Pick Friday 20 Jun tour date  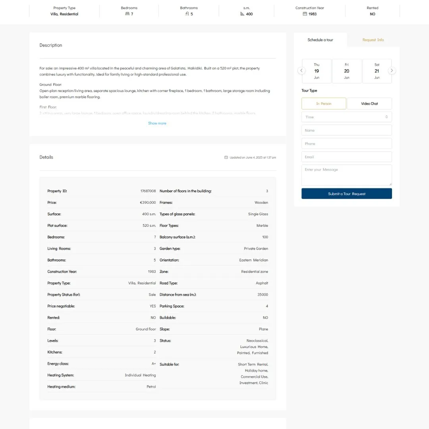coord(347,71)
